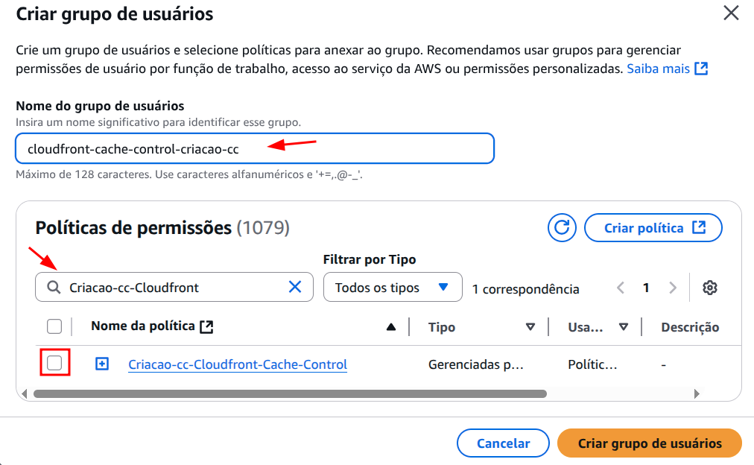This screenshot has height=465, width=754.
Task: Go to previous page of policies
Action: tap(620, 288)
